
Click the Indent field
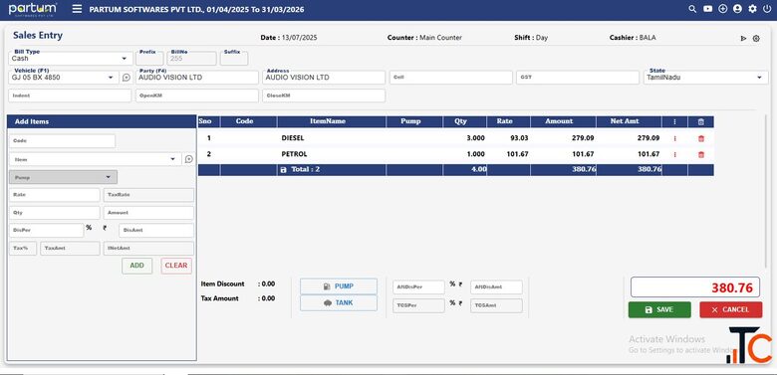point(70,95)
